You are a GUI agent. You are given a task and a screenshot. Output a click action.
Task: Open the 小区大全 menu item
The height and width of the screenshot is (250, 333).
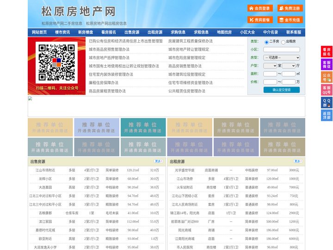247,32
